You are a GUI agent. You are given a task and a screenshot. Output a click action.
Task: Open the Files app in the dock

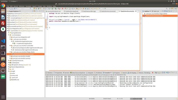[3, 11]
